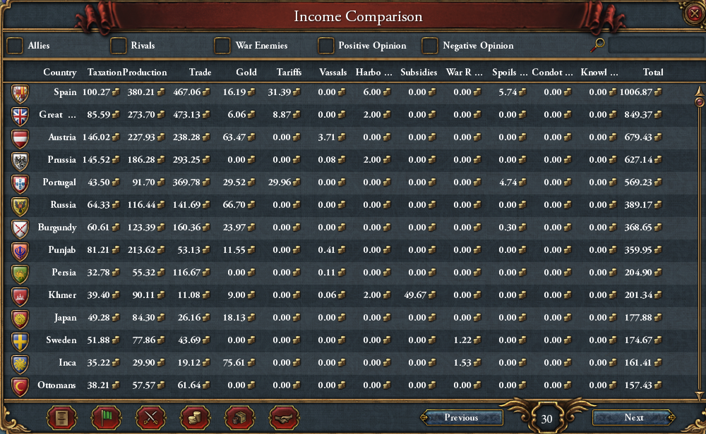Click the Burgundy country name
This screenshot has height=434, width=706.
tap(57, 228)
